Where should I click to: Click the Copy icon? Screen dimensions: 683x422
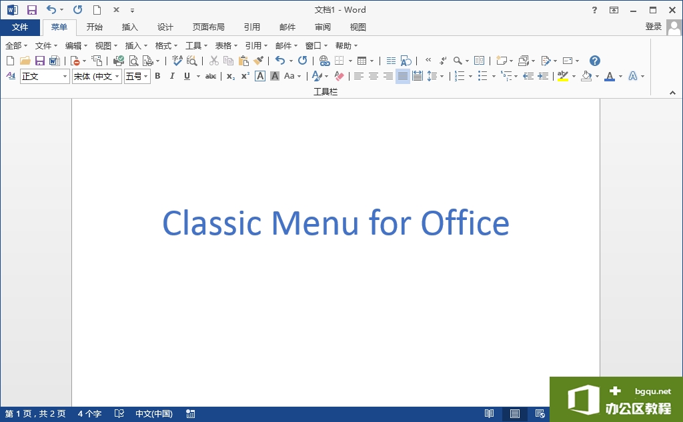228,61
